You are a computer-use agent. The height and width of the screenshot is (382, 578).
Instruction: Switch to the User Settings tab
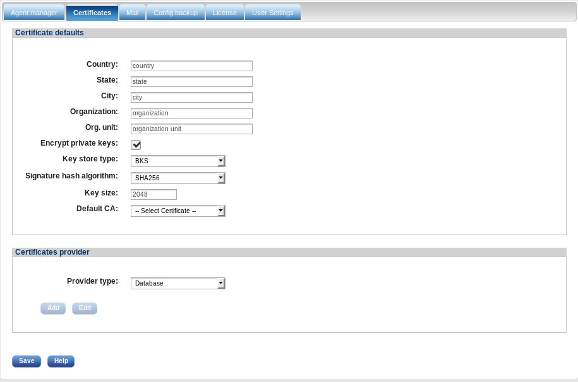click(273, 13)
